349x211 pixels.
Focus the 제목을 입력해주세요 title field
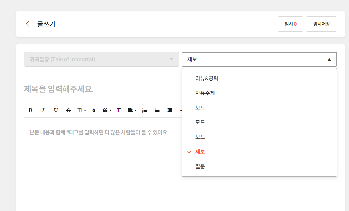pos(100,89)
